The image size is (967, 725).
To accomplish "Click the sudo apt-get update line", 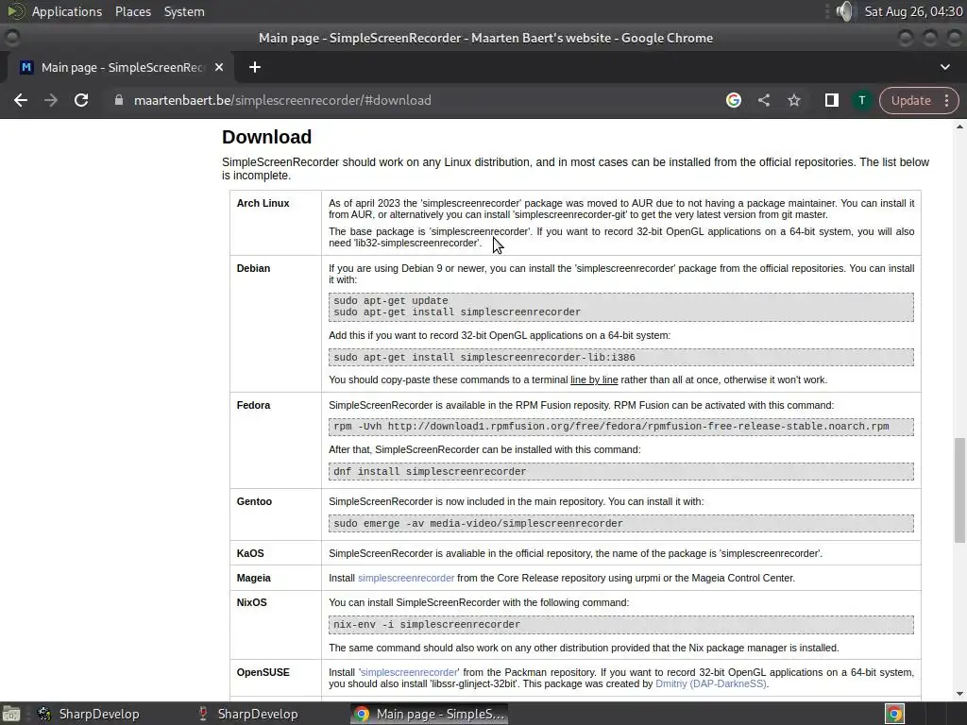I will pyautogui.click(x=391, y=301).
